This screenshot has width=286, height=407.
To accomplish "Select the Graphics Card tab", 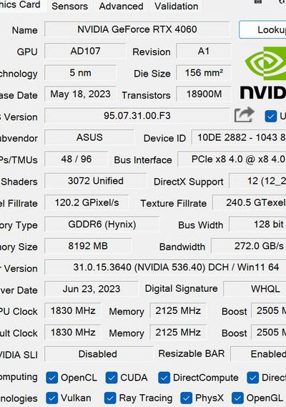I will pyautogui.click(x=21, y=5).
